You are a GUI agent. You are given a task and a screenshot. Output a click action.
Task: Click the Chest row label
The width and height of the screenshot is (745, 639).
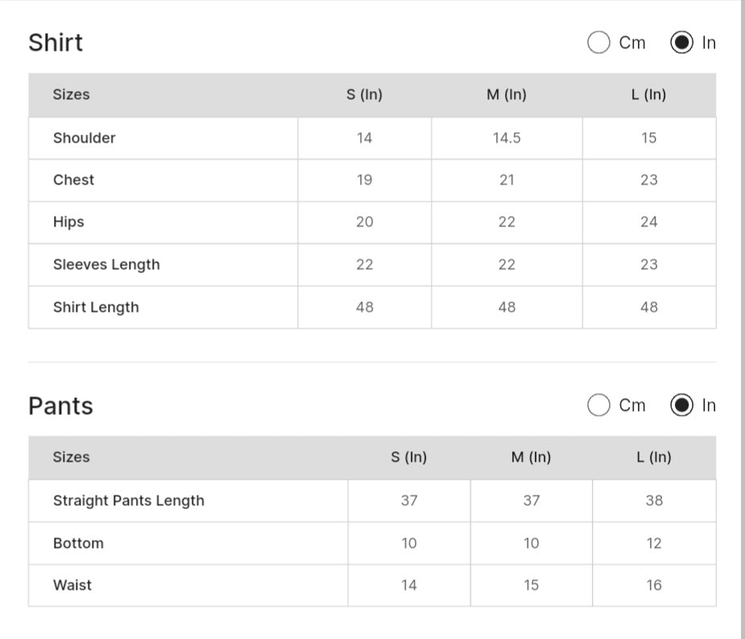pyautogui.click(x=73, y=180)
